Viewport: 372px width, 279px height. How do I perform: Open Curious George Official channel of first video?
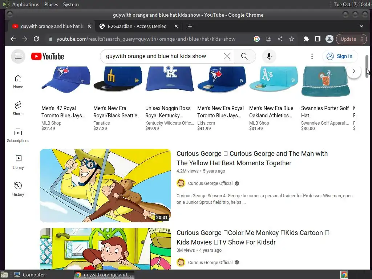pos(210,183)
